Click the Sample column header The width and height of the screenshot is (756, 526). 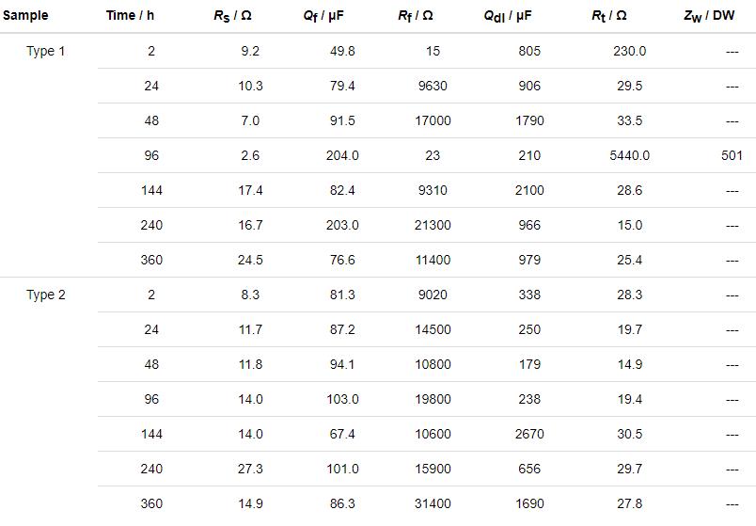point(25,16)
